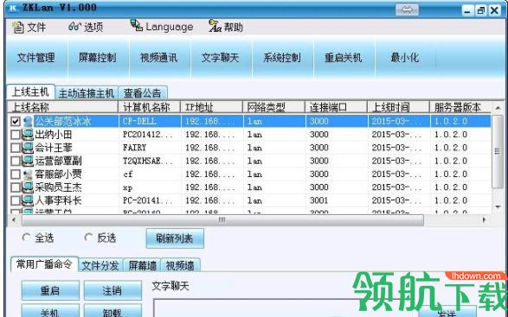
Task: Open 文字聊天 toolbar button
Action: point(221,58)
